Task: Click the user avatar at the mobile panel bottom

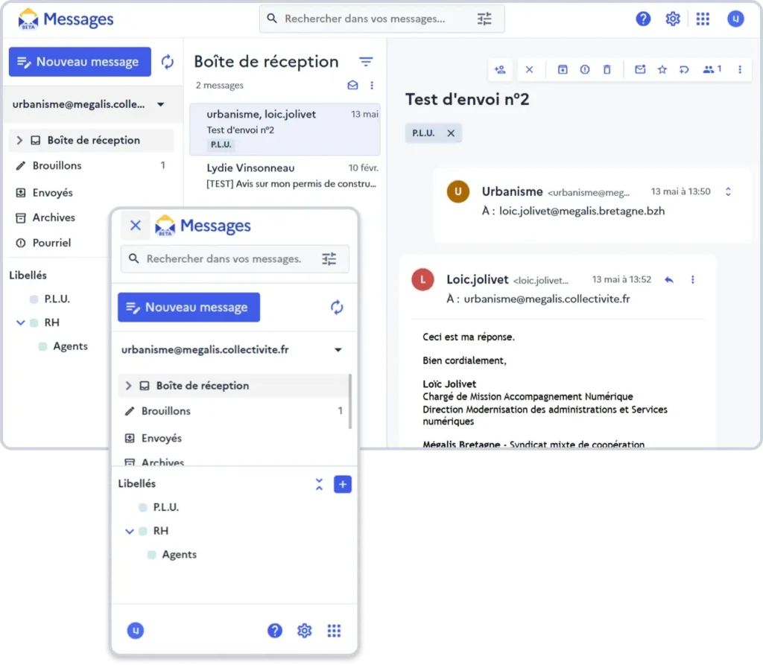Action: click(136, 631)
